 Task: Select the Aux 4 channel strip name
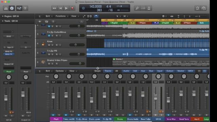coord(197,119)
